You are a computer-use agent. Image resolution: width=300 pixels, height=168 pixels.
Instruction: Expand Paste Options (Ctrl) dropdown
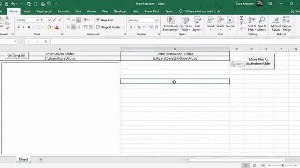237,64
